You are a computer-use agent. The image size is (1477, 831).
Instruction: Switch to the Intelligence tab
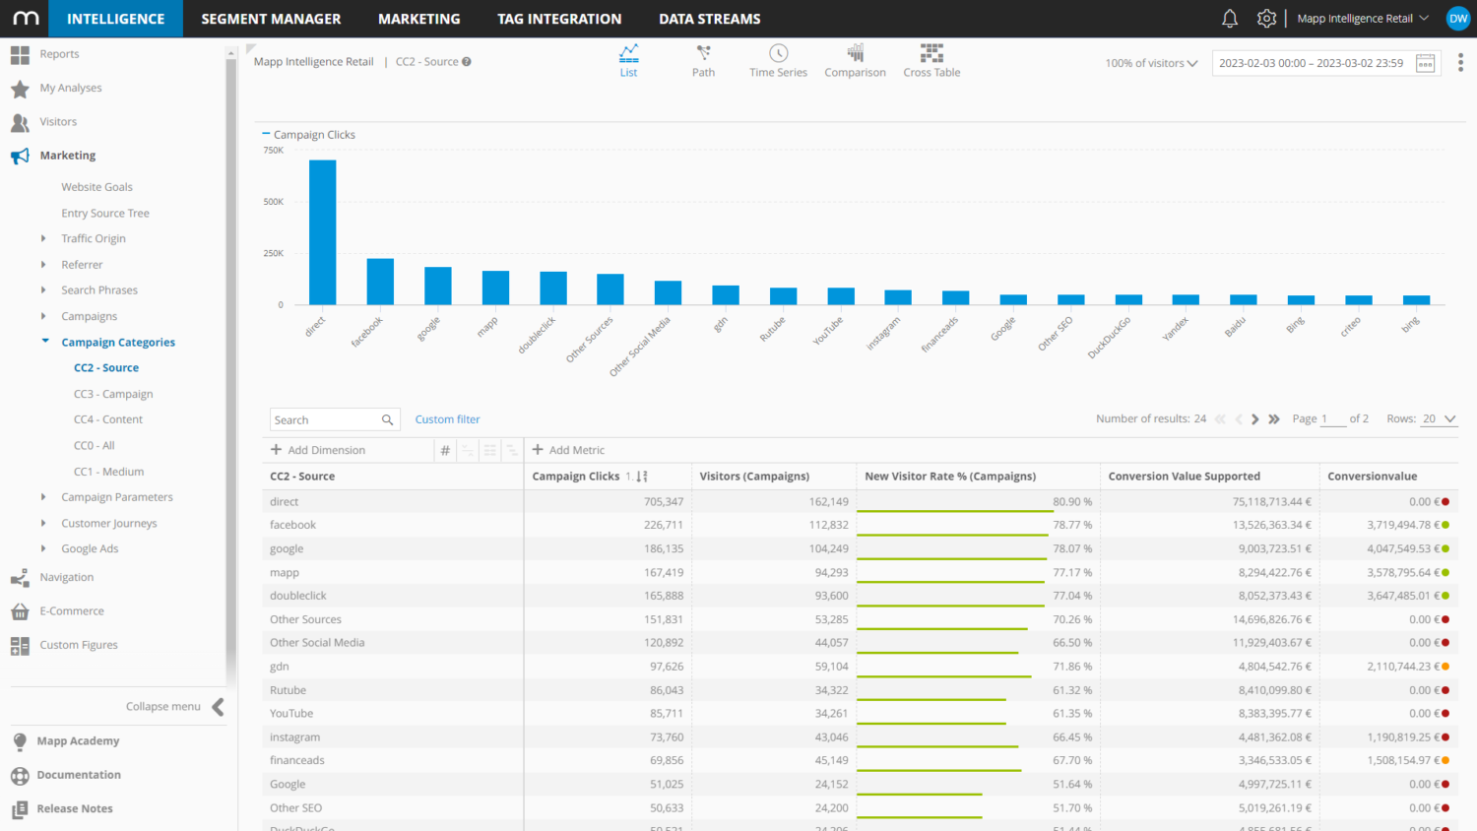(116, 19)
